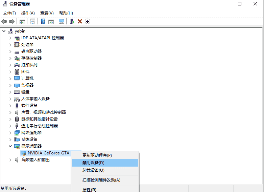Click show/hide console tree icon
264x192 pixels.
[x=22, y=21]
